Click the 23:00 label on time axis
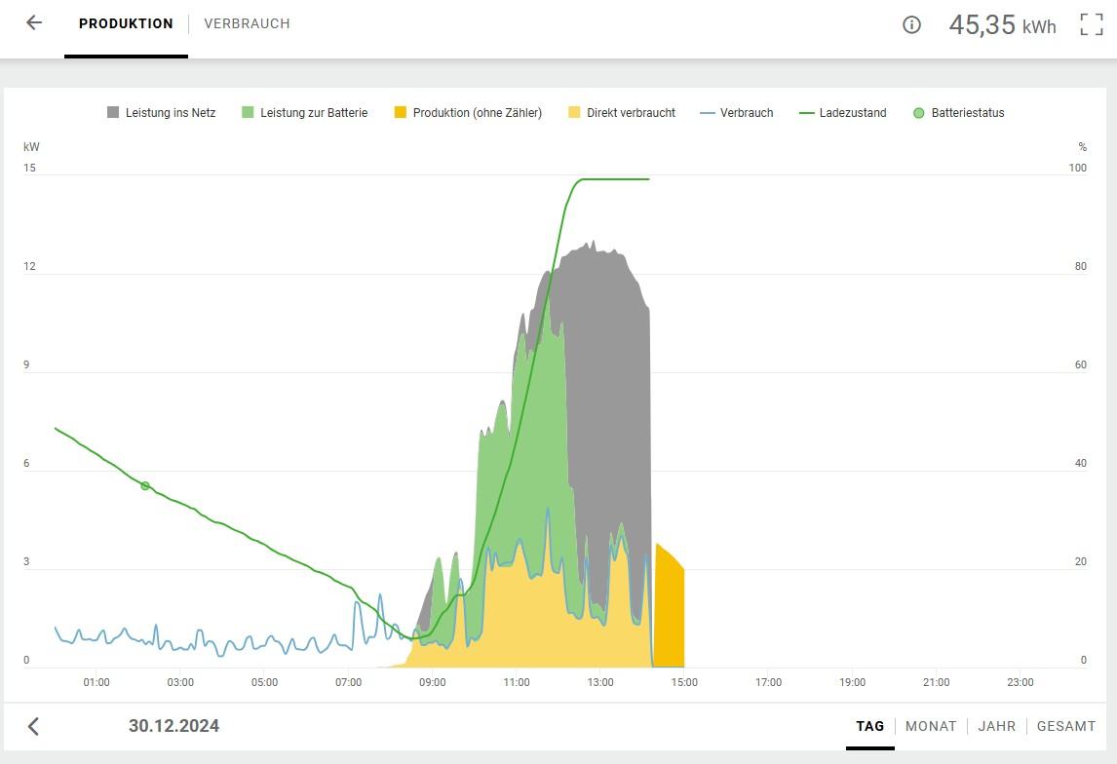The width and height of the screenshot is (1117, 764). (1021, 682)
